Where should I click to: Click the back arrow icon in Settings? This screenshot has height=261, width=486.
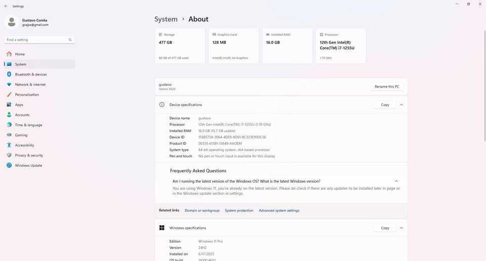click(6, 6)
